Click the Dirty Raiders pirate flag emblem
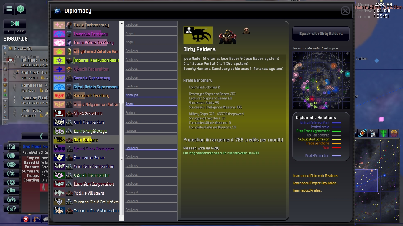Screen dimensions: 403x226 pyautogui.click(x=198, y=35)
